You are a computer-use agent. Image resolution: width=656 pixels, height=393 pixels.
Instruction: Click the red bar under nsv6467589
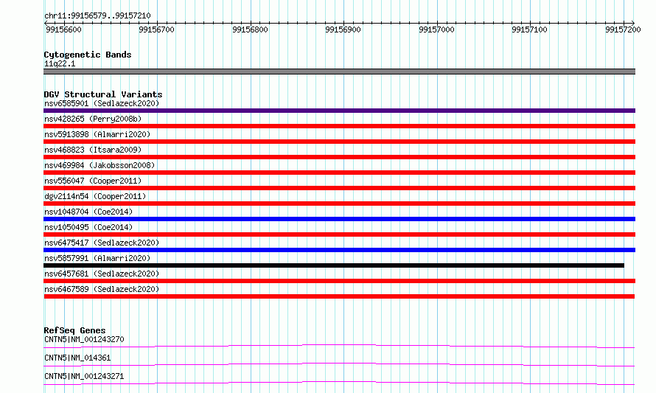(x=339, y=296)
